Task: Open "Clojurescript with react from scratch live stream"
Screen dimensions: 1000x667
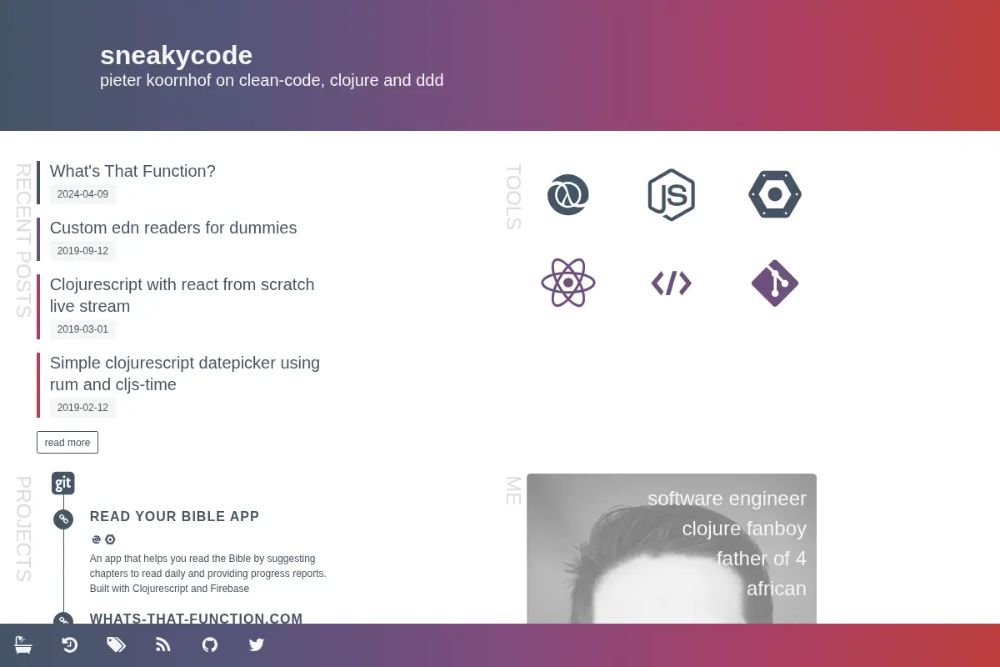Action: [182, 295]
